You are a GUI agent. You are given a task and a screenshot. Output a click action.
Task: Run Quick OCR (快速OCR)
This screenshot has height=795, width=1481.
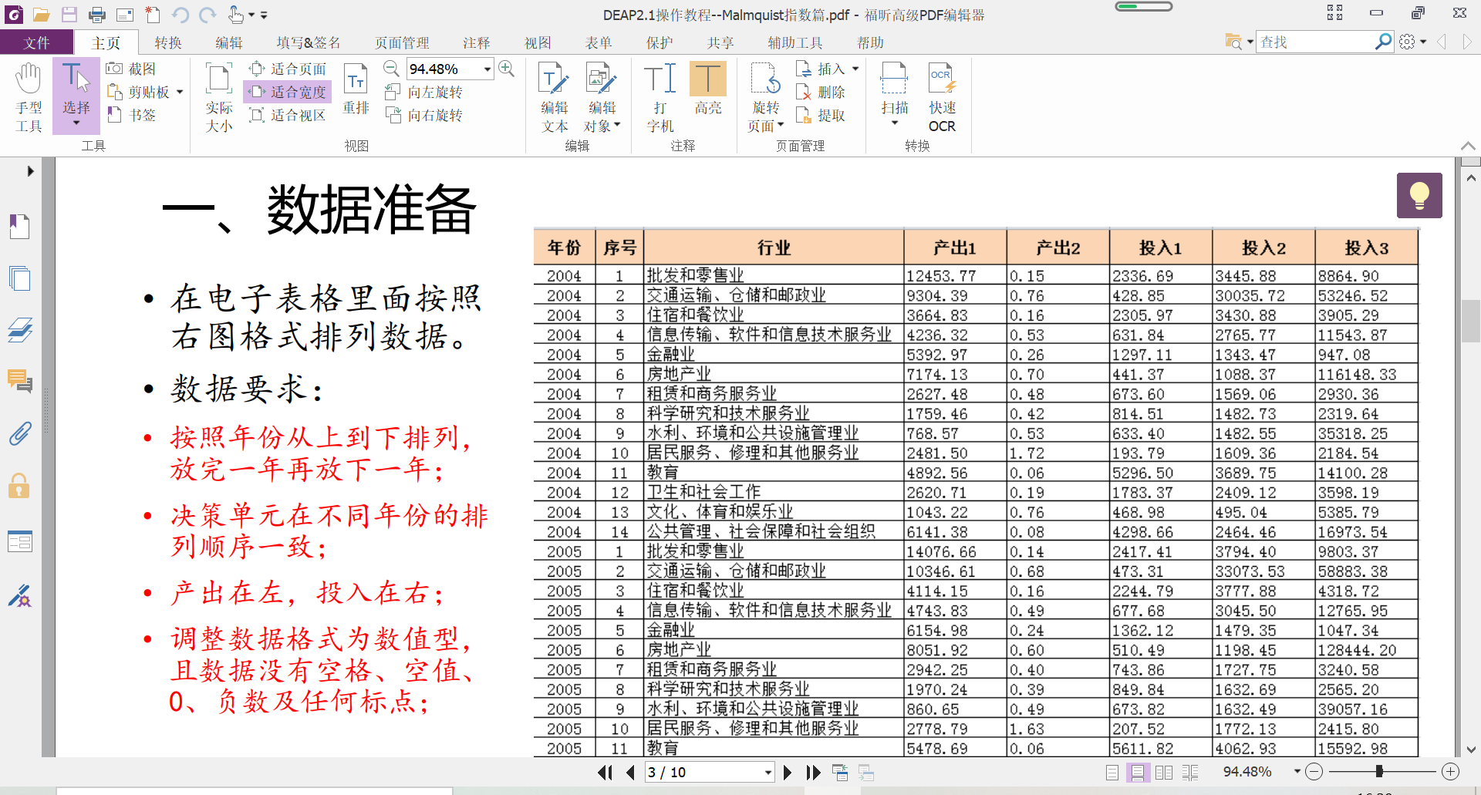[x=942, y=97]
